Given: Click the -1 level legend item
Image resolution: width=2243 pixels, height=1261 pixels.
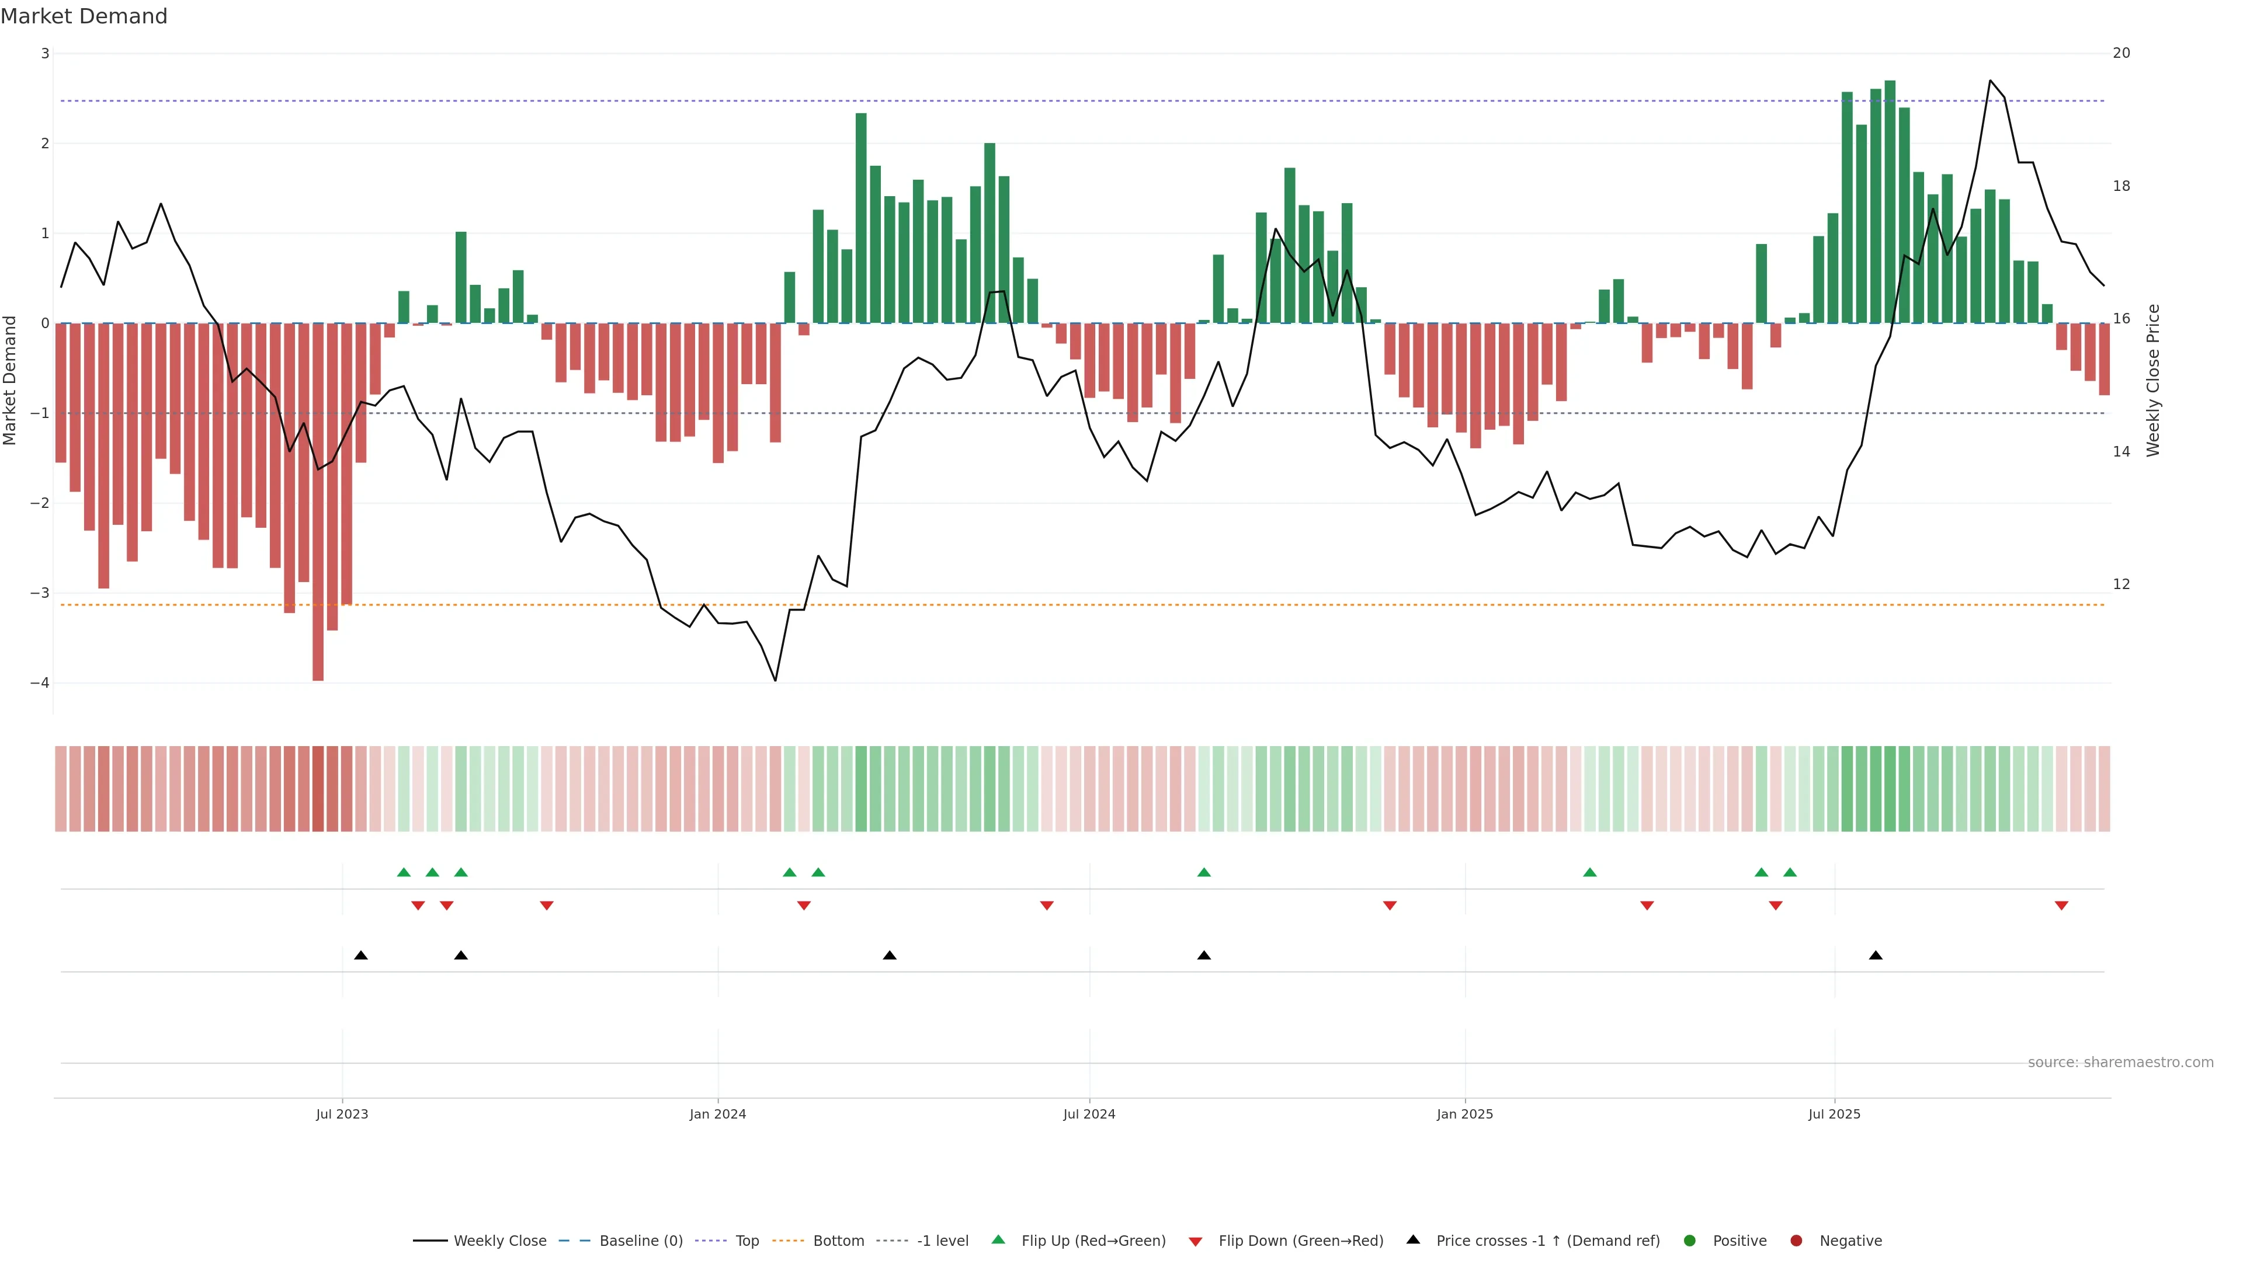Looking at the screenshot, I should pos(942,1241).
